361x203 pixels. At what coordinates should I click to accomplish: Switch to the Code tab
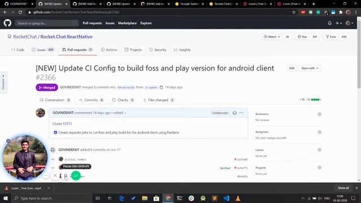(17, 50)
